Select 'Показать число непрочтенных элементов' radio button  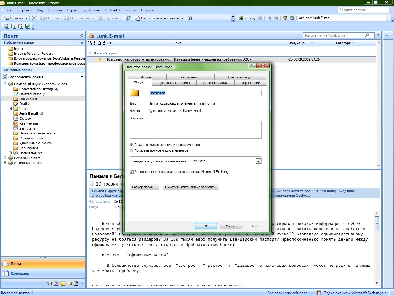coord(131,145)
